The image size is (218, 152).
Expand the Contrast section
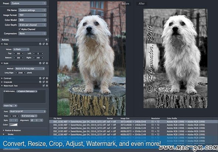[2, 78]
